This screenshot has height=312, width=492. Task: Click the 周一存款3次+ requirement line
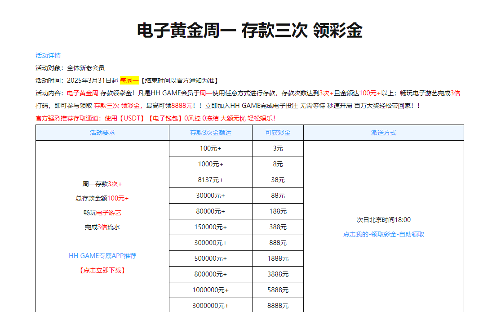(102, 184)
